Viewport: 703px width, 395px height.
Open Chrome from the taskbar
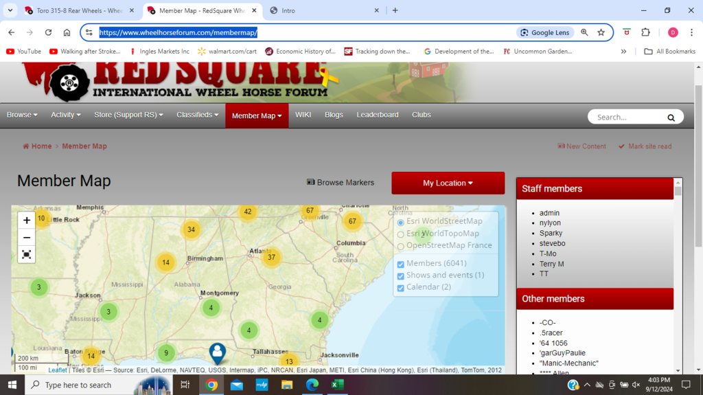pyautogui.click(x=211, y=385)
